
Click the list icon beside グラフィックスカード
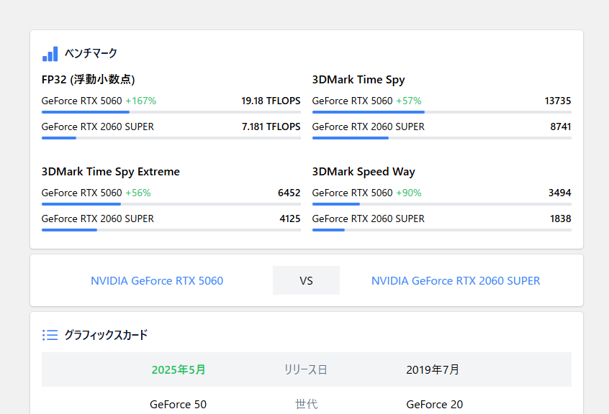[x=50, y=335]
